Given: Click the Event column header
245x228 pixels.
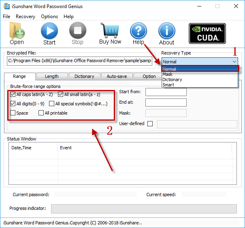Looking at the screenshot, I should tap(145, 148).
